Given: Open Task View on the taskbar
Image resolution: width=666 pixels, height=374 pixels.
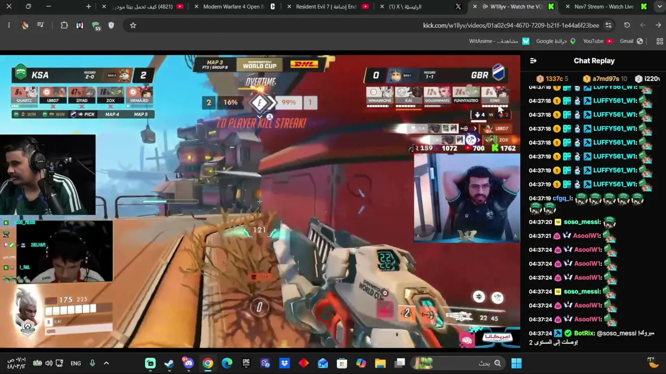Looking at the screenshot, I should 400,363.
